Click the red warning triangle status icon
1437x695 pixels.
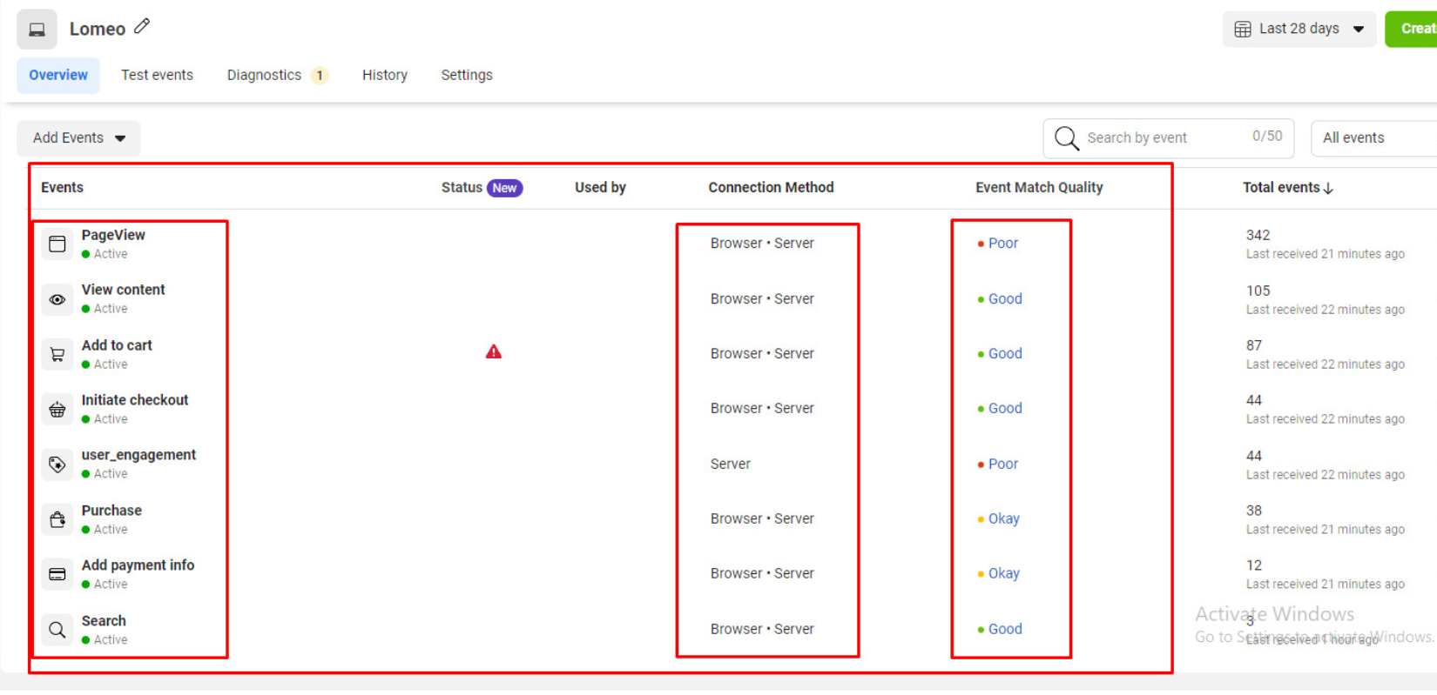coord(494,352)
